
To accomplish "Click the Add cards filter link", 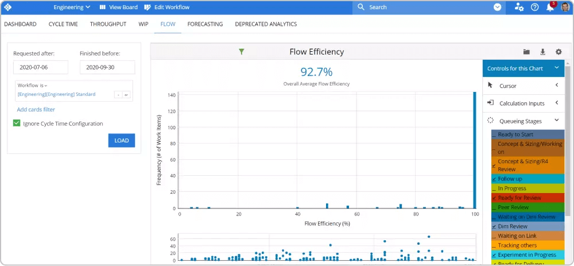I will coord(36,109).
